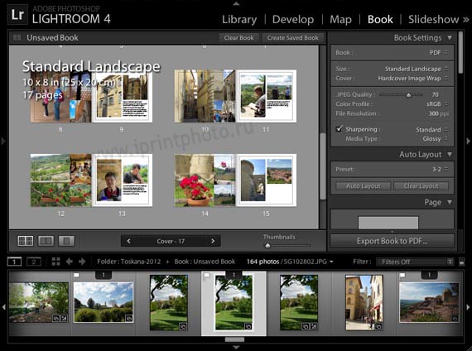
Task: Open the Library module
Action: point(239,20)
